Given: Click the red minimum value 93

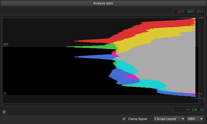Looking at the screenshot, I should (x=188, y=110).
